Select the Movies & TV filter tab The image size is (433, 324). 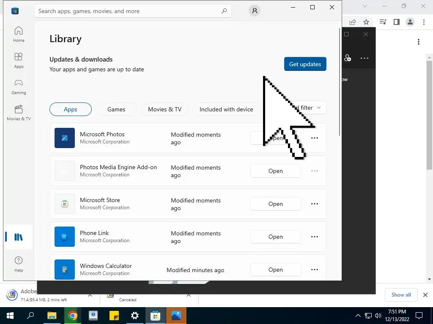pyautogui.click(x=164, y=109)
